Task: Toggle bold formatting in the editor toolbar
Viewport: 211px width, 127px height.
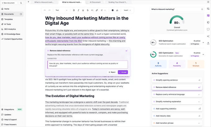Action: click(74, 10)
